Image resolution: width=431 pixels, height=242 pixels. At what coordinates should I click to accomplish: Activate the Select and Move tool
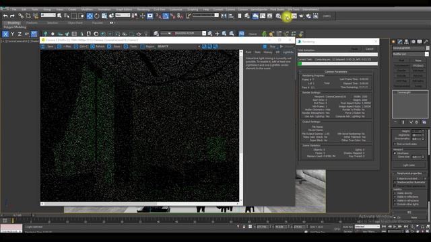(x=90, y=16)
